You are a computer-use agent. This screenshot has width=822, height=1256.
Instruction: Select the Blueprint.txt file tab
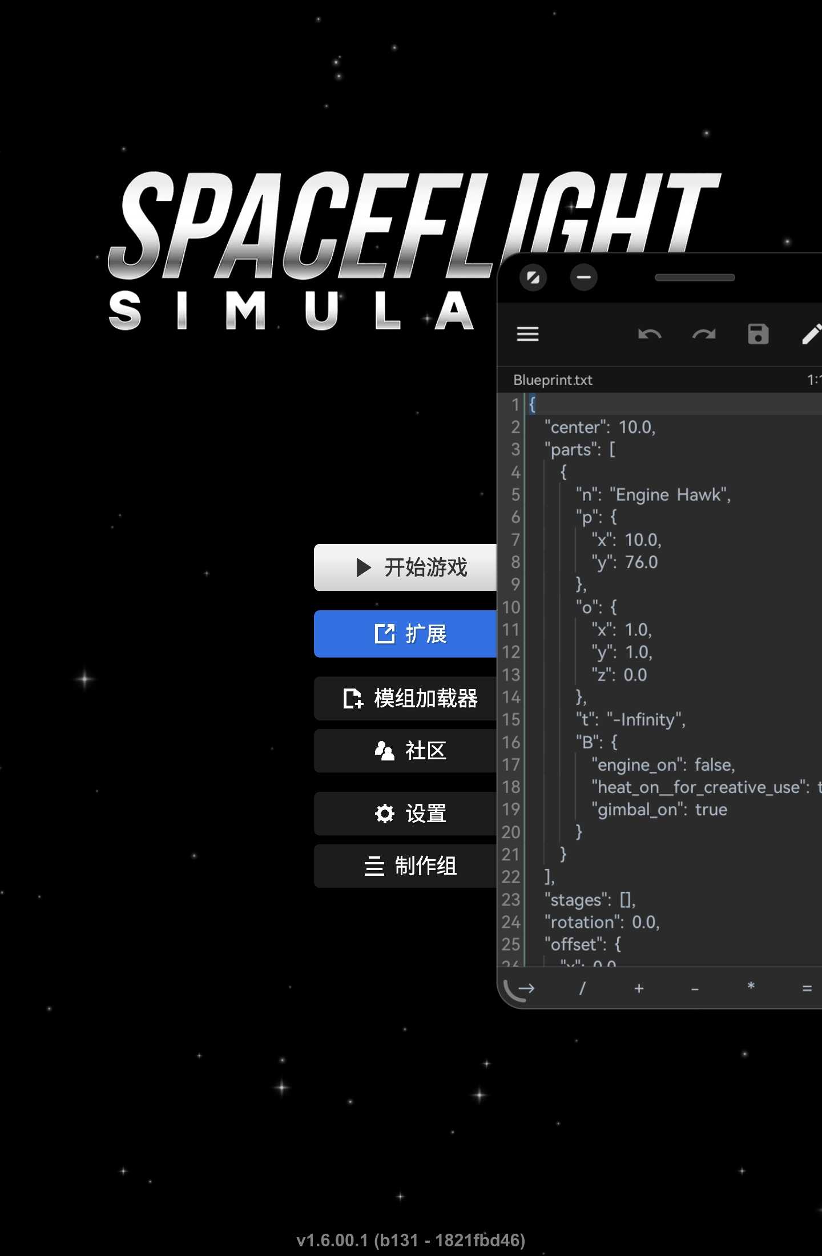pos(553,380)
